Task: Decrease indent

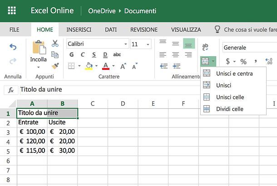Action: [x=163, y=66]
